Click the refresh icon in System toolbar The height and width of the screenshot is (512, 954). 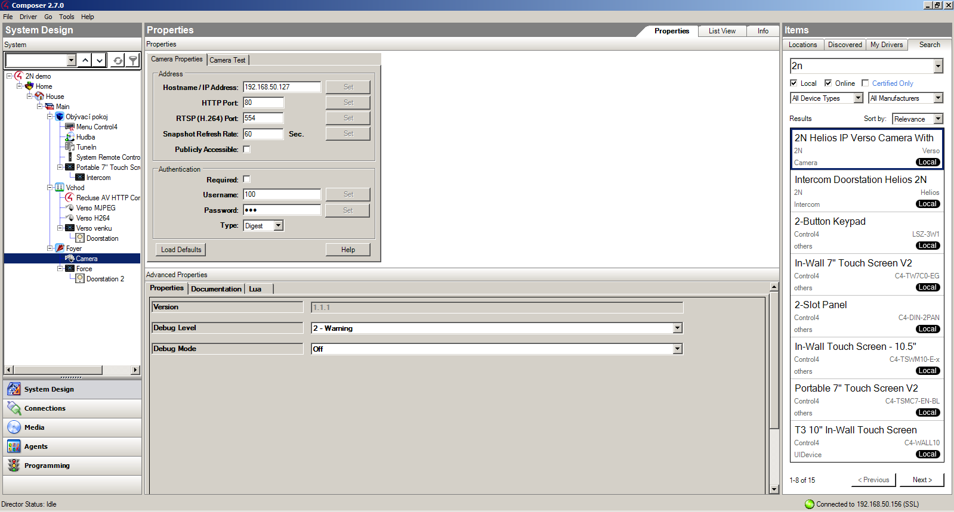(118, 60)
